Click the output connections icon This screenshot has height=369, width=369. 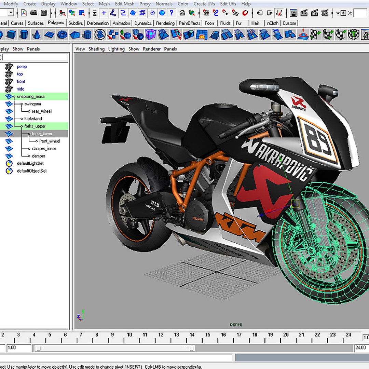270,13
